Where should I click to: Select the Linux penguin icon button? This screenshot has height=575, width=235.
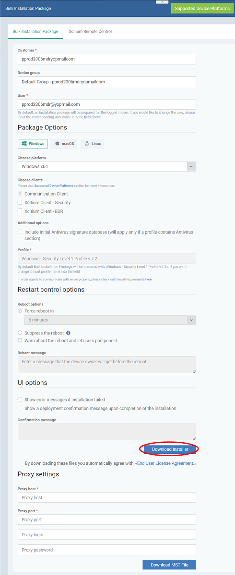pyautogui.click(x=92, y=143)
